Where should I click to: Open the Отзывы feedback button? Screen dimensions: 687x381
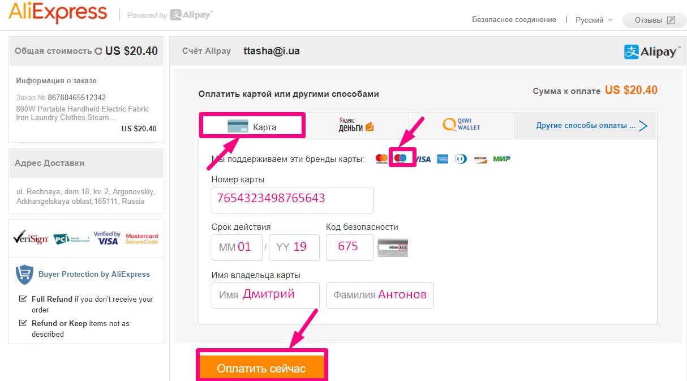click(654, 20)
